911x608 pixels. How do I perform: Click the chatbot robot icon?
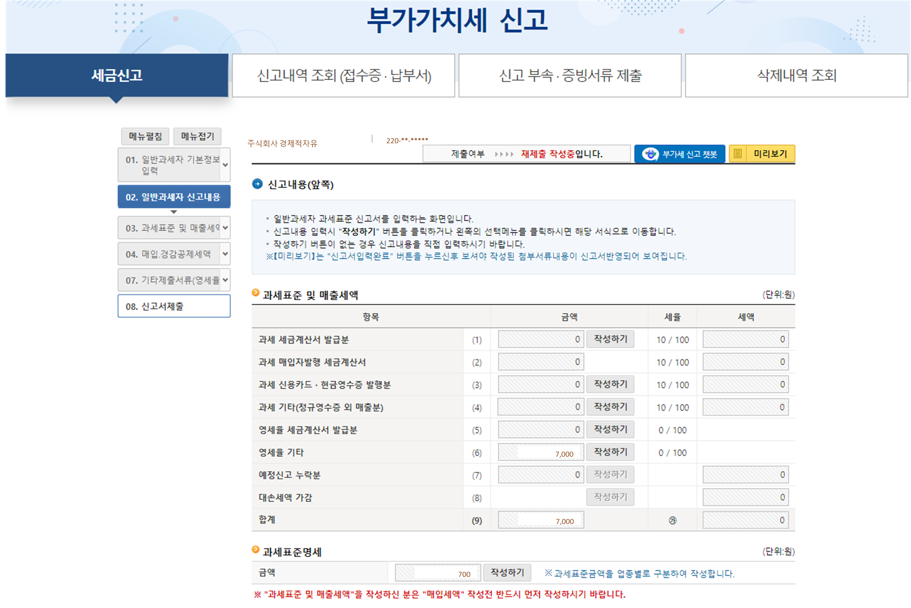click(650, 154)
